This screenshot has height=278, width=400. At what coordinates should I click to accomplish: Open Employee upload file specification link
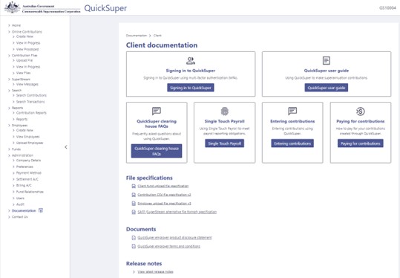[164, 204]
